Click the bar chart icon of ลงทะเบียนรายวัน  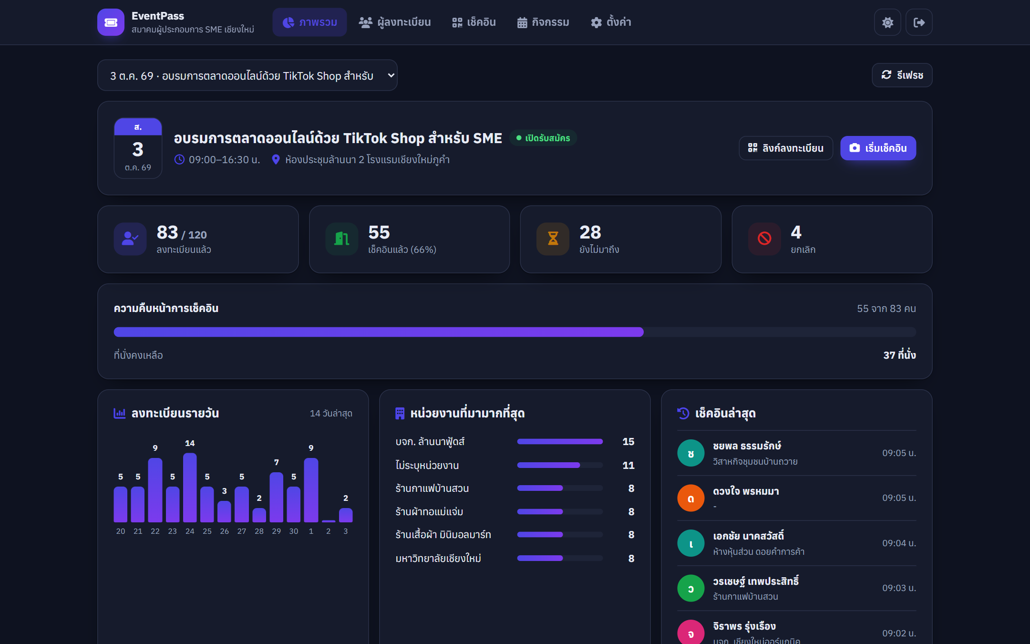(119, 413)
